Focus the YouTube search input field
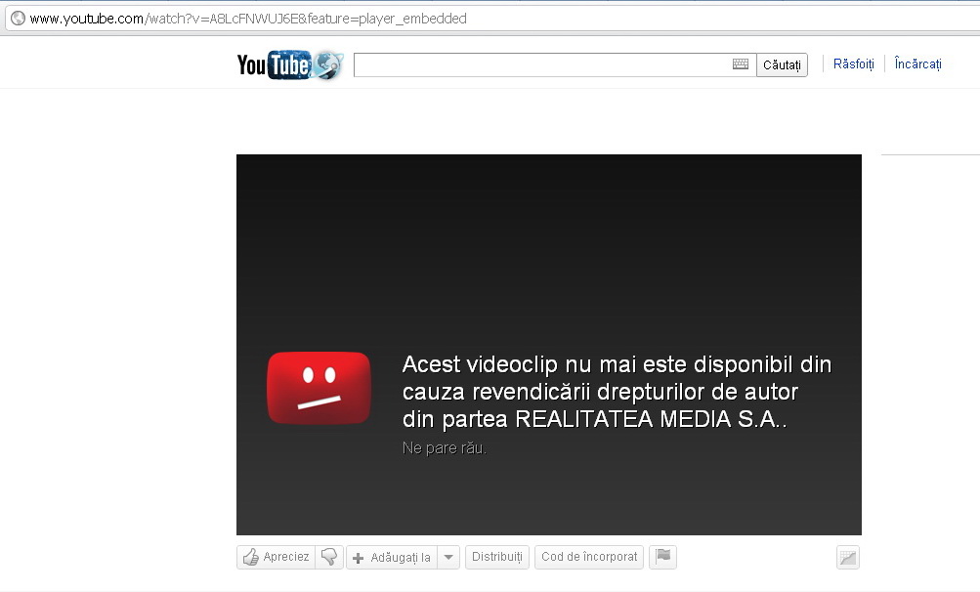This screenshot has width=980, height=592. pos(542,64)
